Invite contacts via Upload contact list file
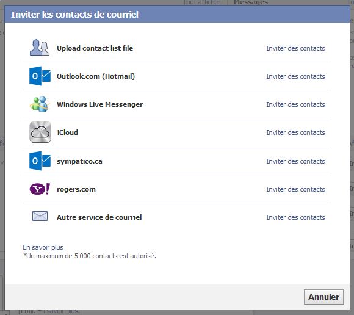The image size is (354, 315). (x=295, y=48)
